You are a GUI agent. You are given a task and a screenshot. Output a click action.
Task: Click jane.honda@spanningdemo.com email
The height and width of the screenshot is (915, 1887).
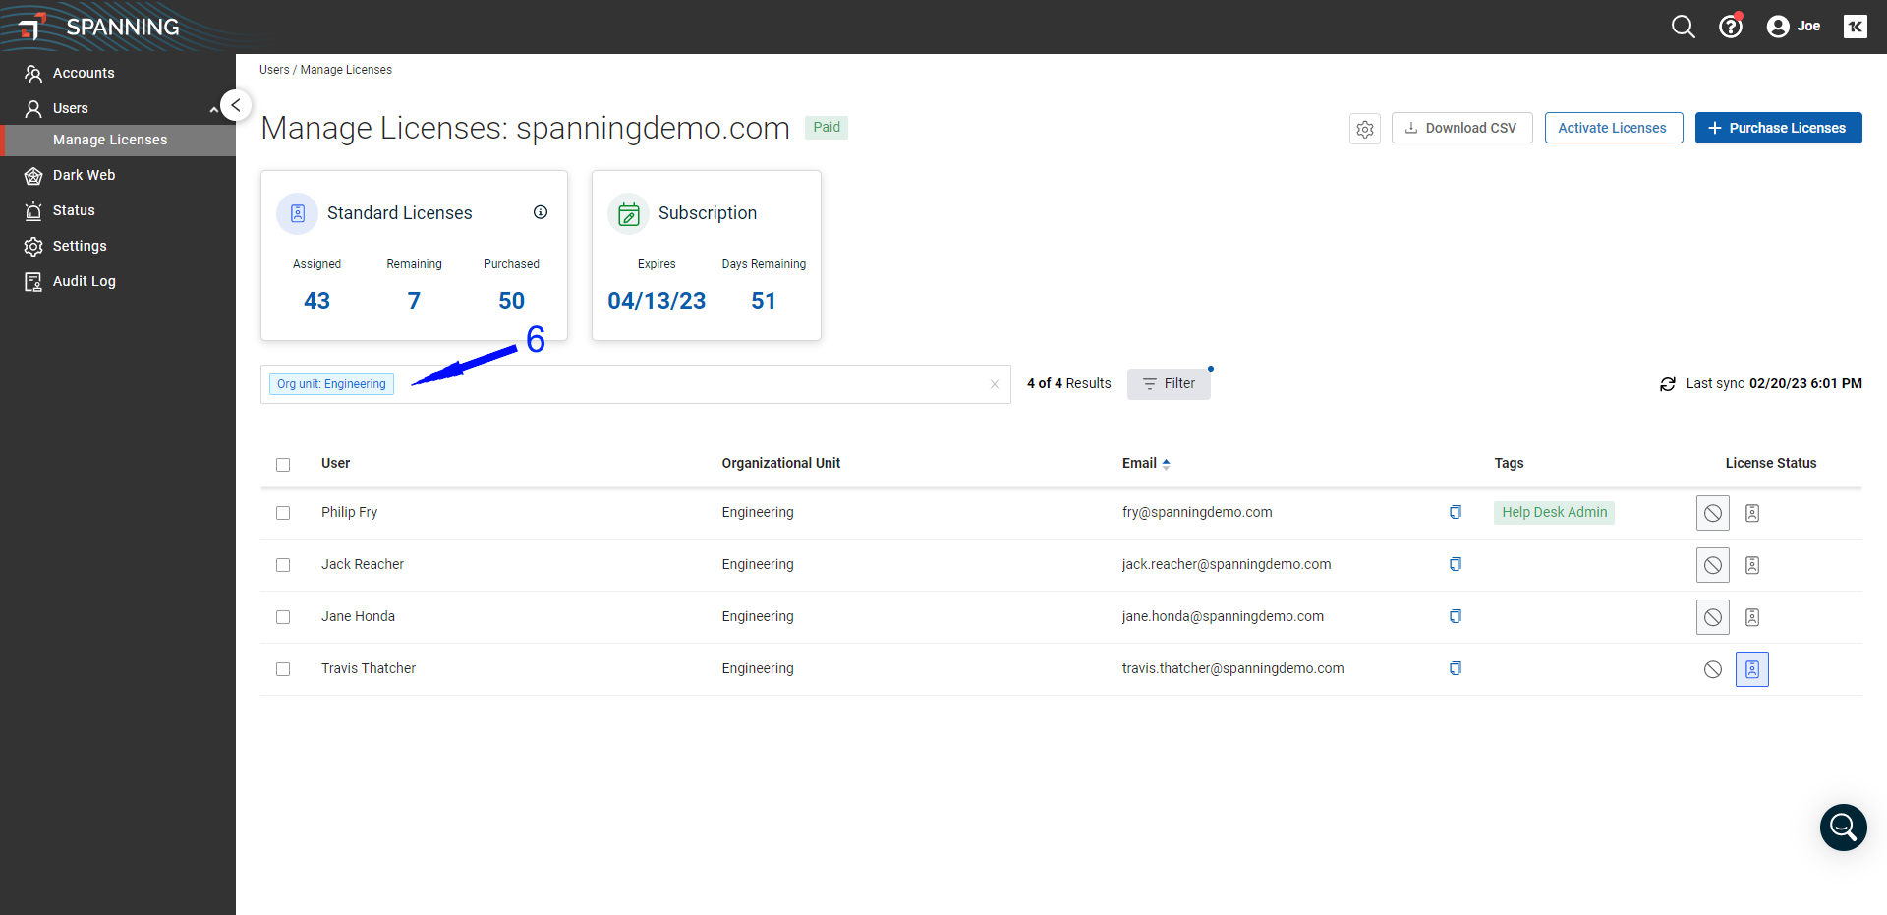1223,616
